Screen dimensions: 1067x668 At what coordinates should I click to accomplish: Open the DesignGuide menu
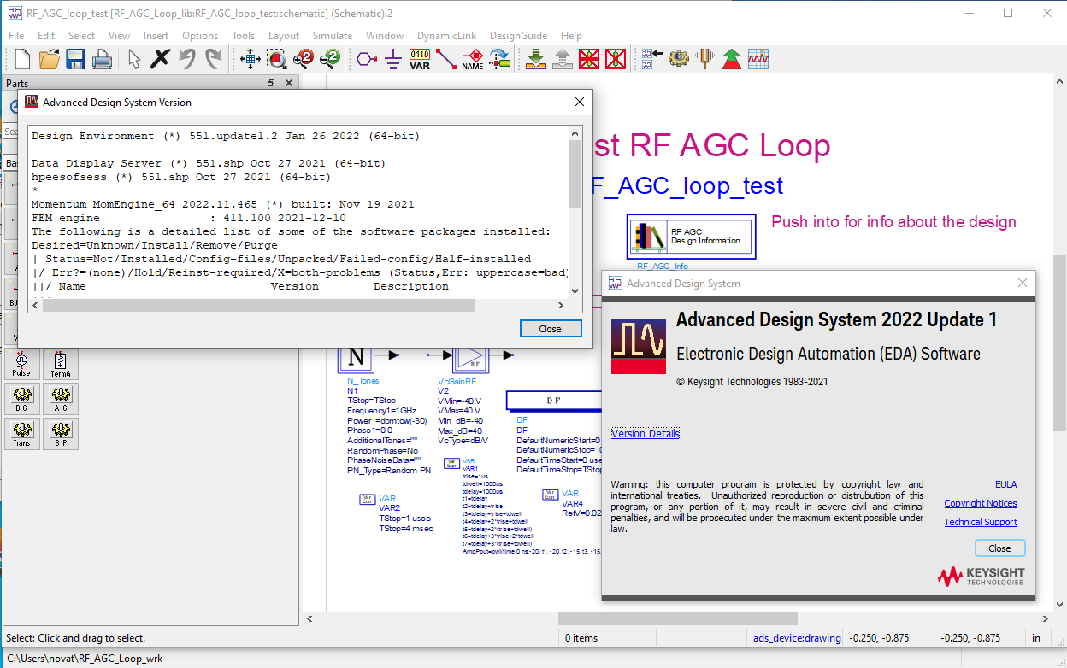click(518, 36)
